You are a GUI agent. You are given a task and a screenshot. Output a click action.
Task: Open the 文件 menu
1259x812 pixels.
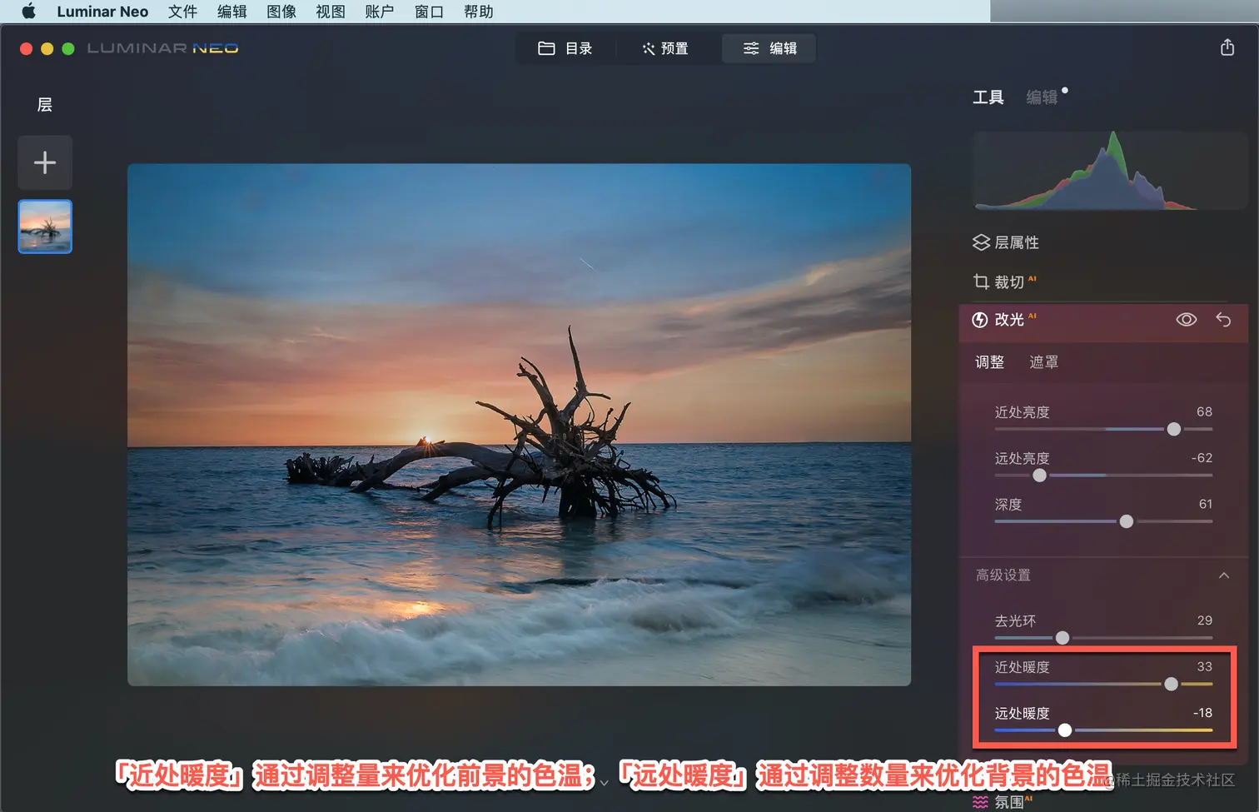(182, 12)
